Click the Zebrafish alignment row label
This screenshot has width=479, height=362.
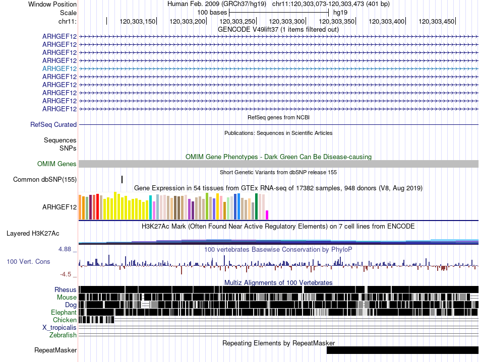coord(63,335)
